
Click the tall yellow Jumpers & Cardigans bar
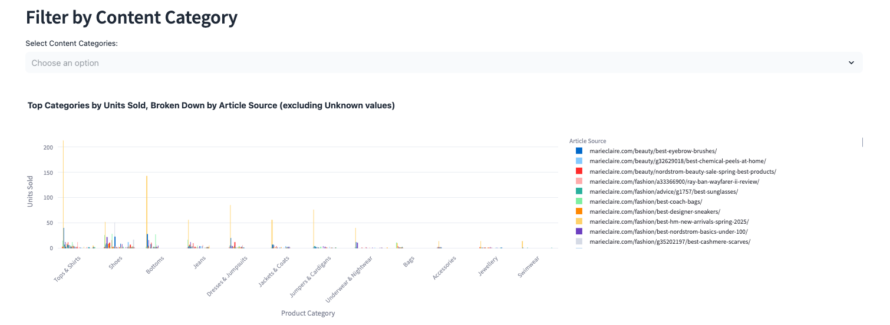tap(314, 228)
